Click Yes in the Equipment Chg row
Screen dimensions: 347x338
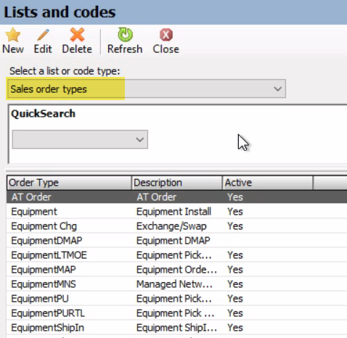[x=235, y=226]
